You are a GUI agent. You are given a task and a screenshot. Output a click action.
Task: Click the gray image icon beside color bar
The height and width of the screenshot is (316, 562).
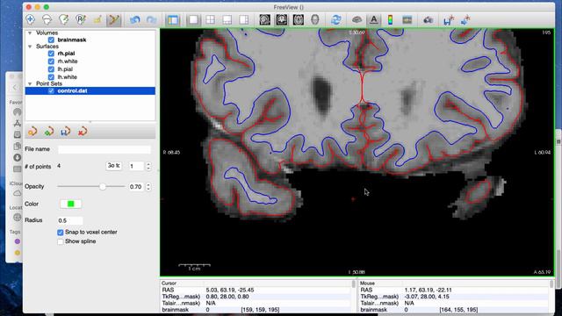tap(407, 19)
